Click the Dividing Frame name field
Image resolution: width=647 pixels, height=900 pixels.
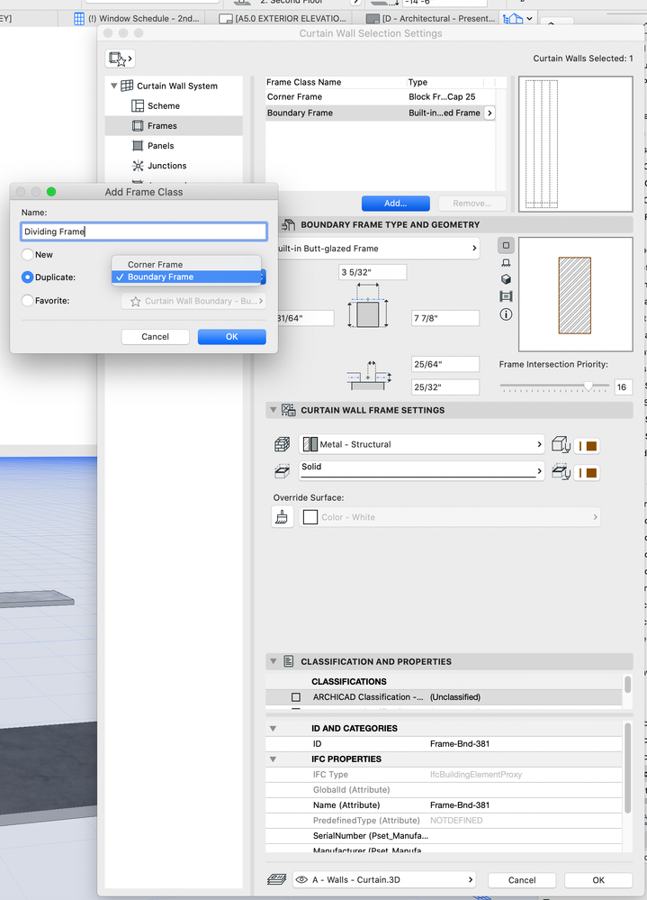coord(144,232)
